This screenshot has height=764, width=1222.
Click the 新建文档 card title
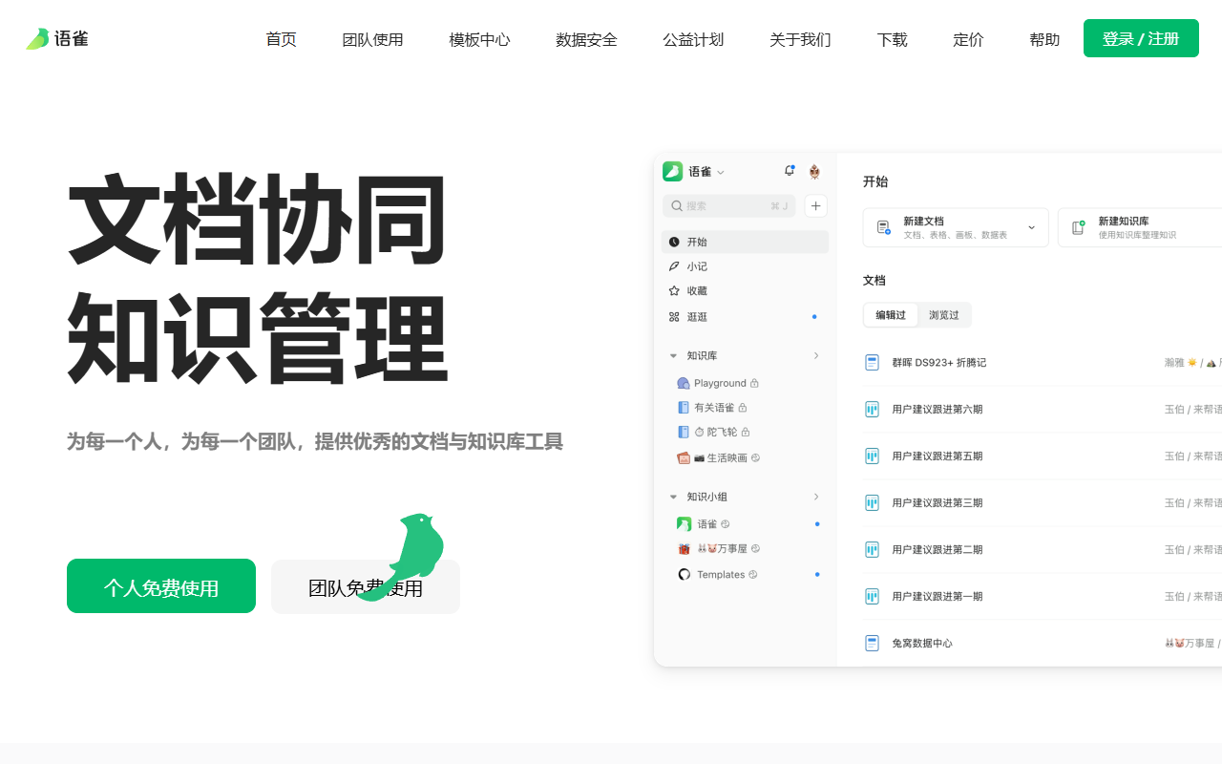(923, 221)
